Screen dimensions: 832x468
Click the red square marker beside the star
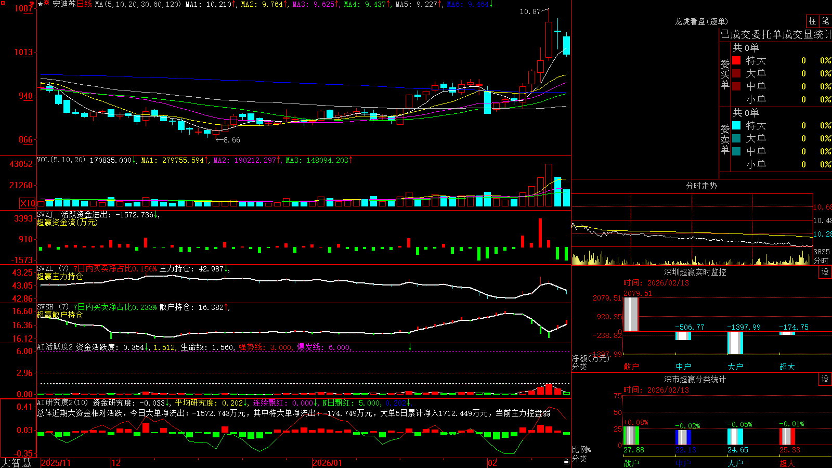(47, 4)
